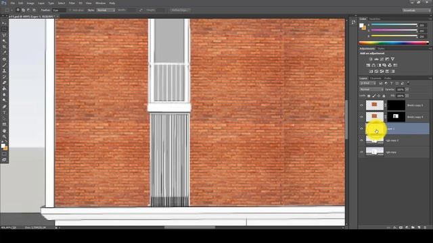Switch to the Styles tab
The image size is (433, 243).
tap(381, 49)
